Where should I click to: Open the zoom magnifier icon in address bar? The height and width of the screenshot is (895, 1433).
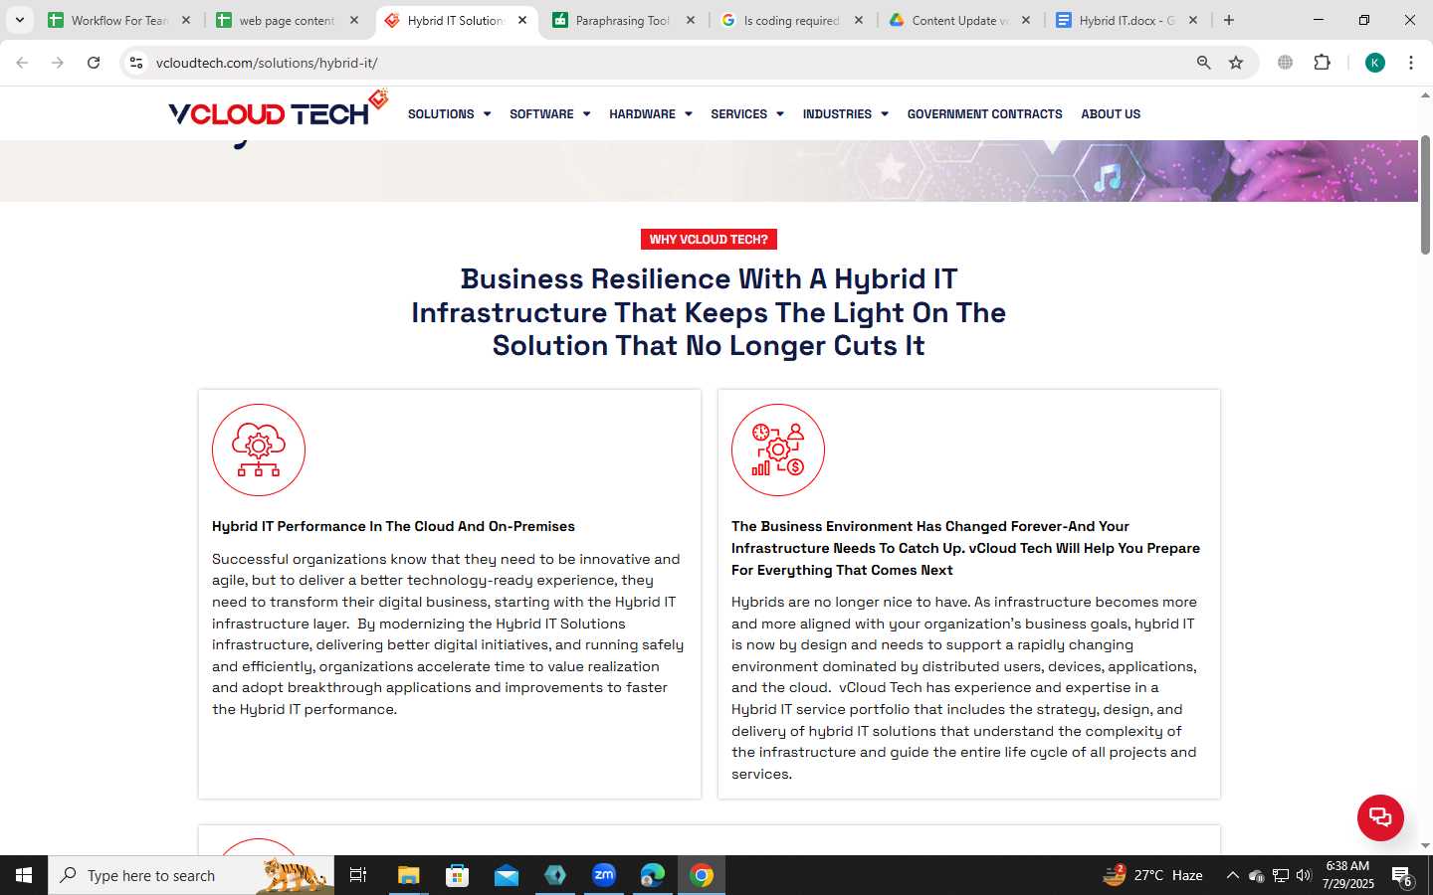1203,63
